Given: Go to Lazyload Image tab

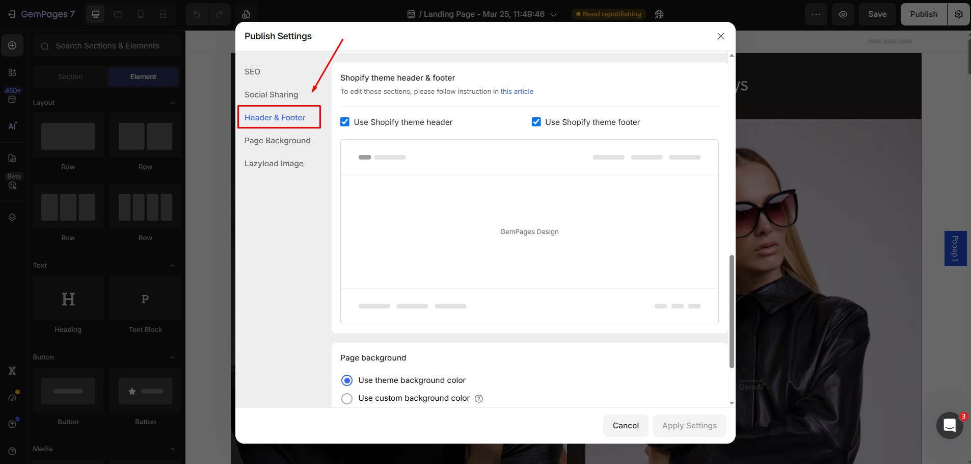Looking at the screenshot, I should 274,163.
